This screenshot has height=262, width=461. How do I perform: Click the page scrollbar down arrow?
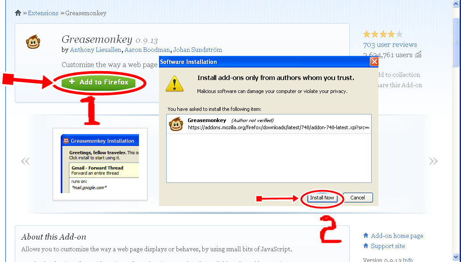(456, 258)
